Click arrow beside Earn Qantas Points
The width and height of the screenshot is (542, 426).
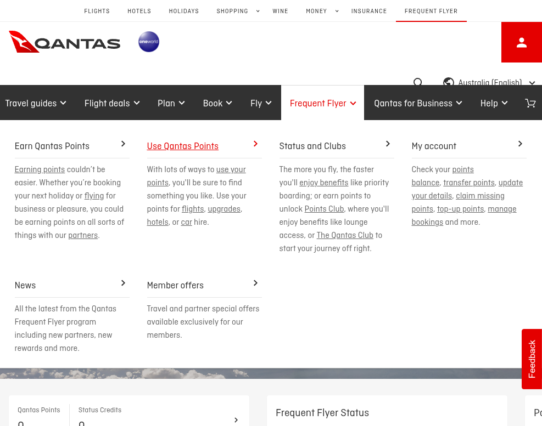(x=123, y=144)
